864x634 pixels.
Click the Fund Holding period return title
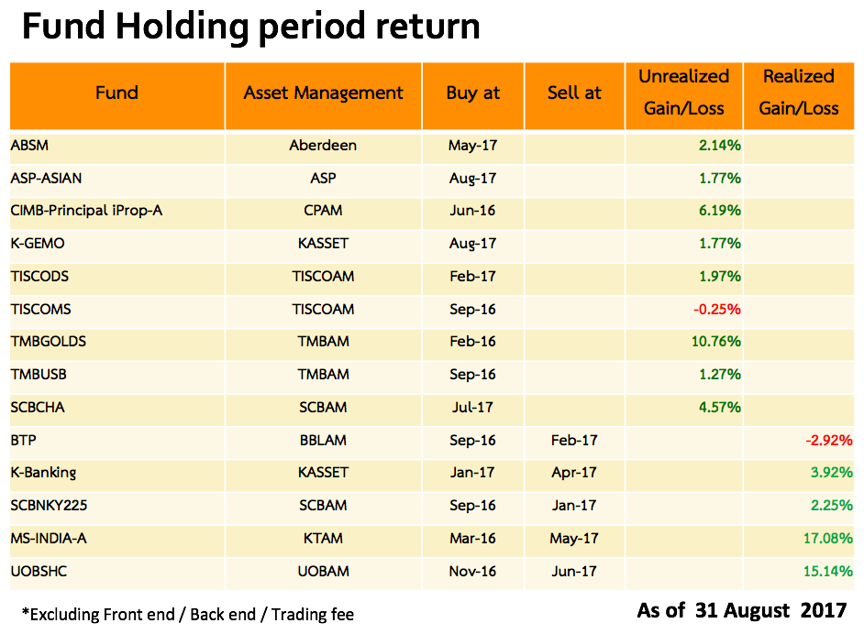point(250,27)
